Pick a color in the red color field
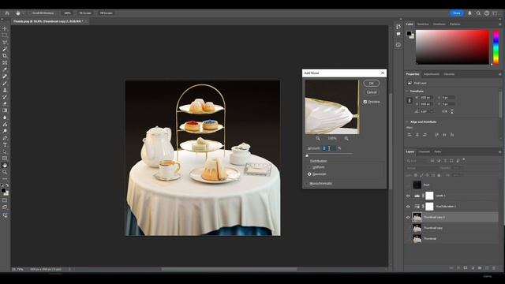The width and height of the screenshot is (505, 284). click(452, 47)
